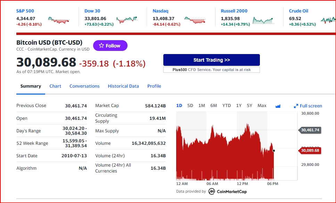Open the Historical Data tab
The width and height of the screenshot is (336, 203).
pyautogui.click(x=123, y=86)
